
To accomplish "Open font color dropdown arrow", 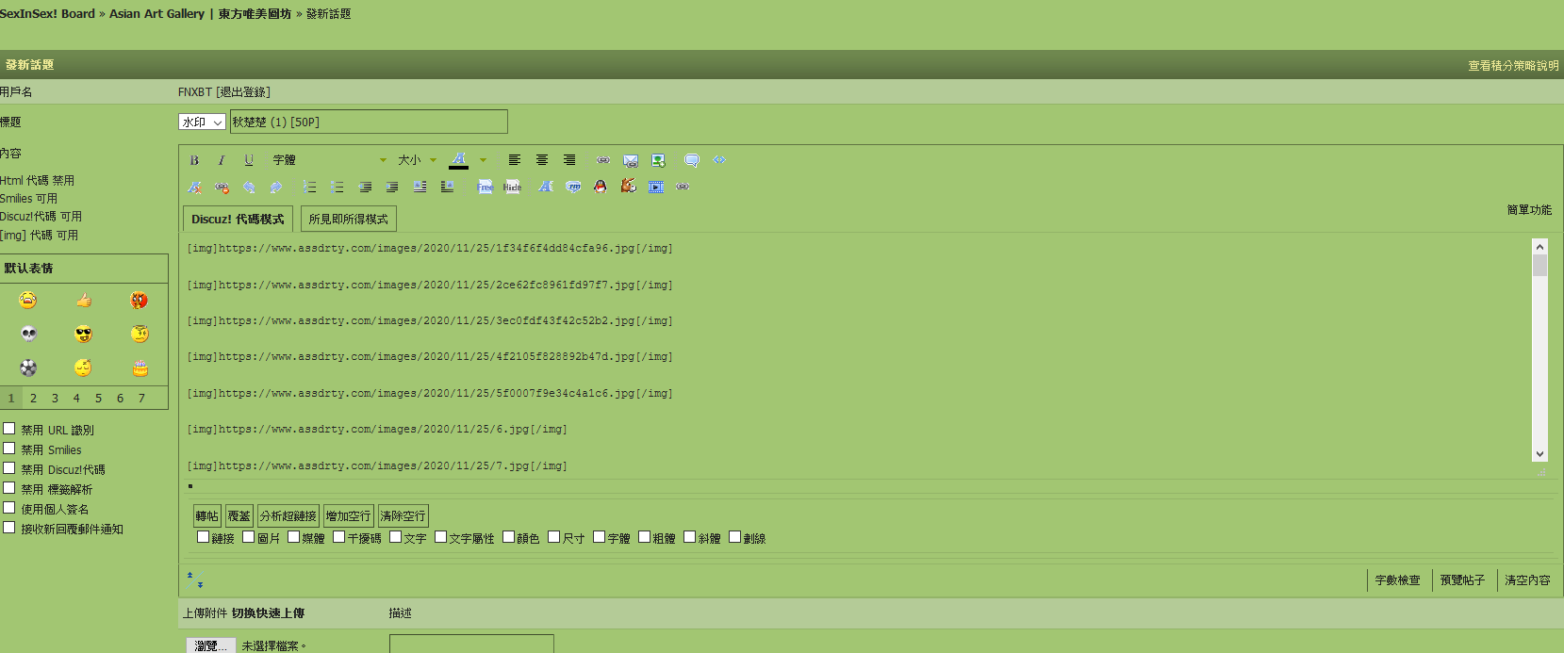I will pos(483,160).
